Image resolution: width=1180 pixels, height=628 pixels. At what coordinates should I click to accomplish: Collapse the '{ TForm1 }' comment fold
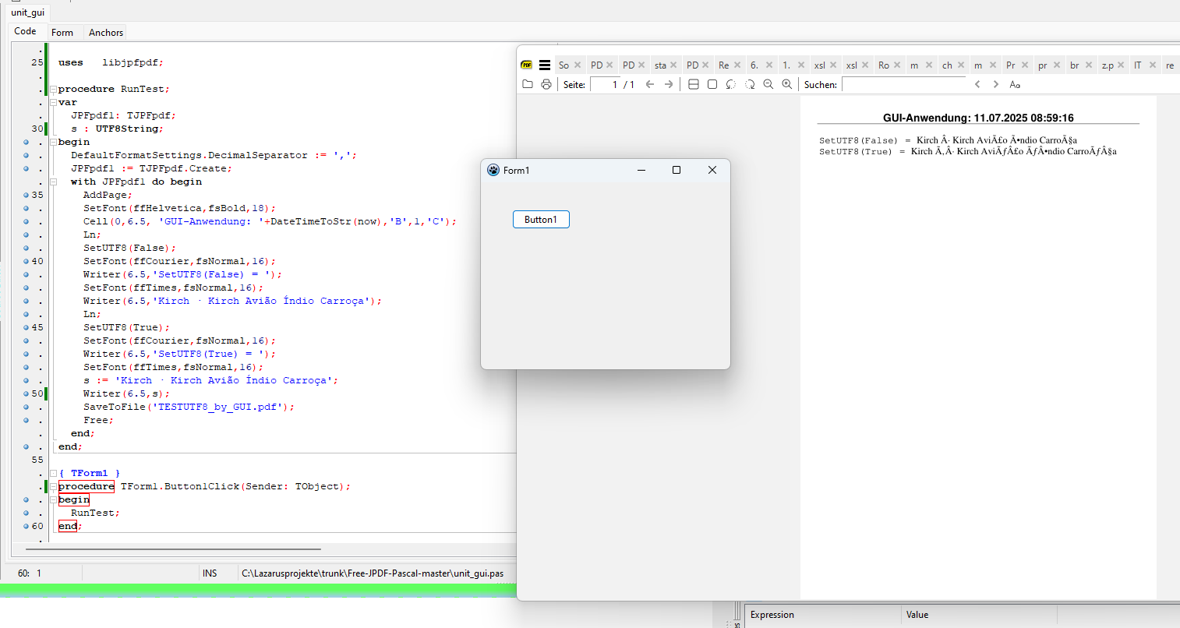(53, 473)
